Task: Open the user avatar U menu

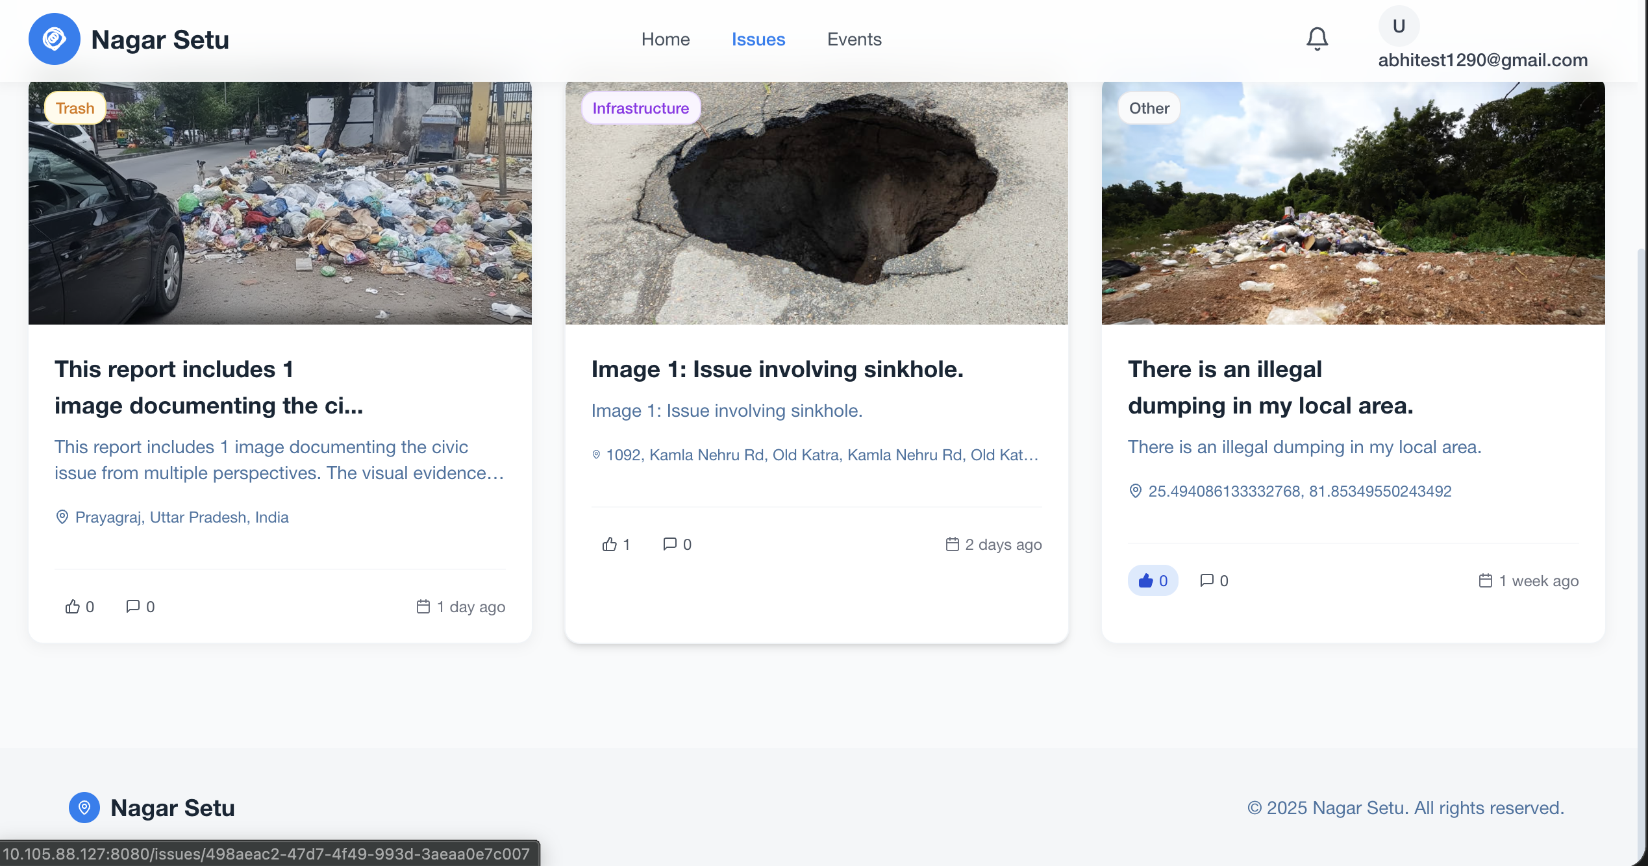Action: 1399,26
